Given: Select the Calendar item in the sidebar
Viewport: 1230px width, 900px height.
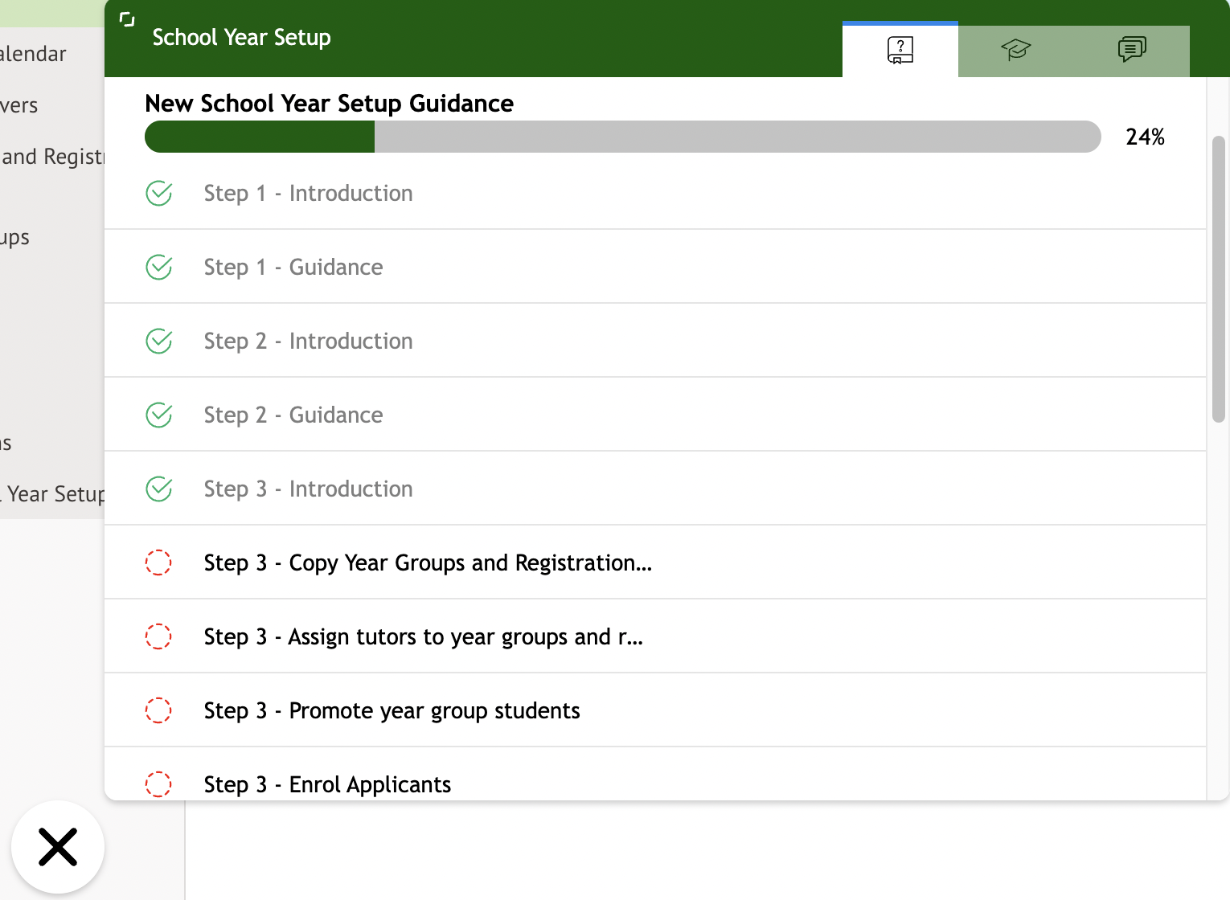Looking at the screenshot, I should [x=33, y=54].
